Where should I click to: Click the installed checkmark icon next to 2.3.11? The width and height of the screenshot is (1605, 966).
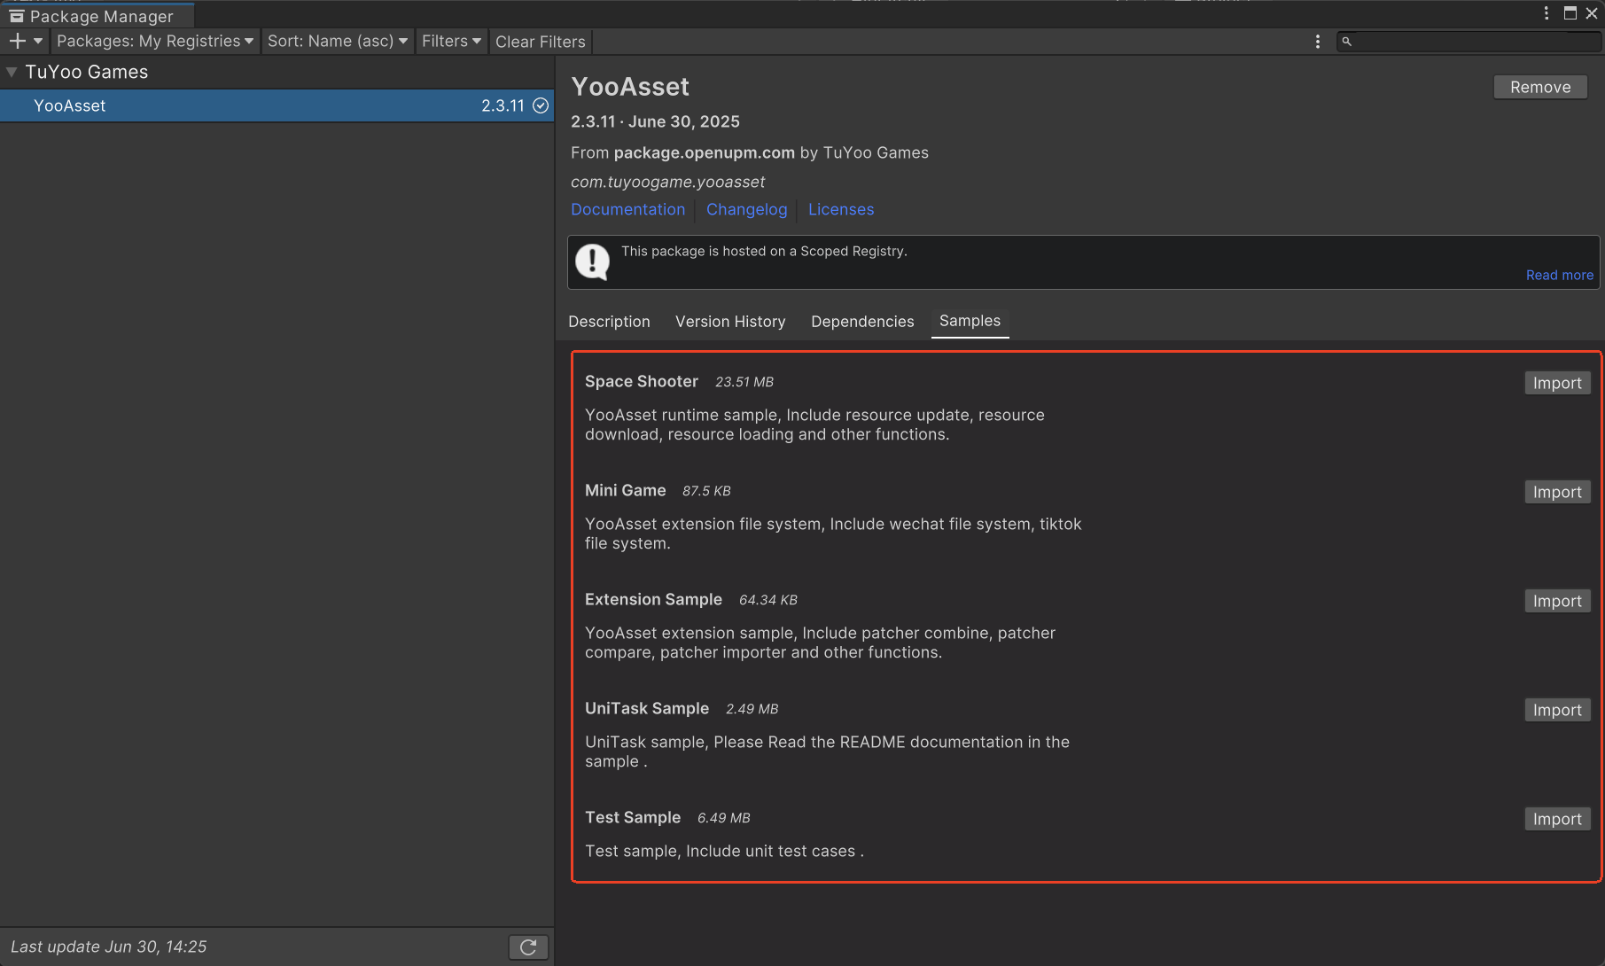[x=541, y=105]
